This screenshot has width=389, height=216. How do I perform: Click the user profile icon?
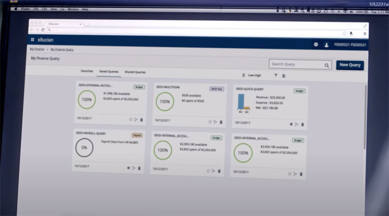click(326, 45)
